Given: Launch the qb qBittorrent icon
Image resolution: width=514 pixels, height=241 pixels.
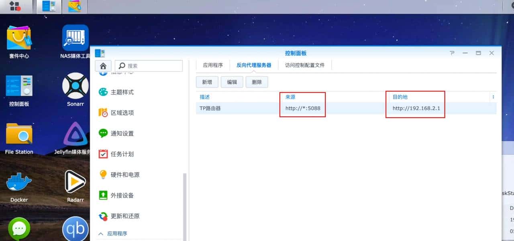Looking at the screenshot, I should coord(75,229).
